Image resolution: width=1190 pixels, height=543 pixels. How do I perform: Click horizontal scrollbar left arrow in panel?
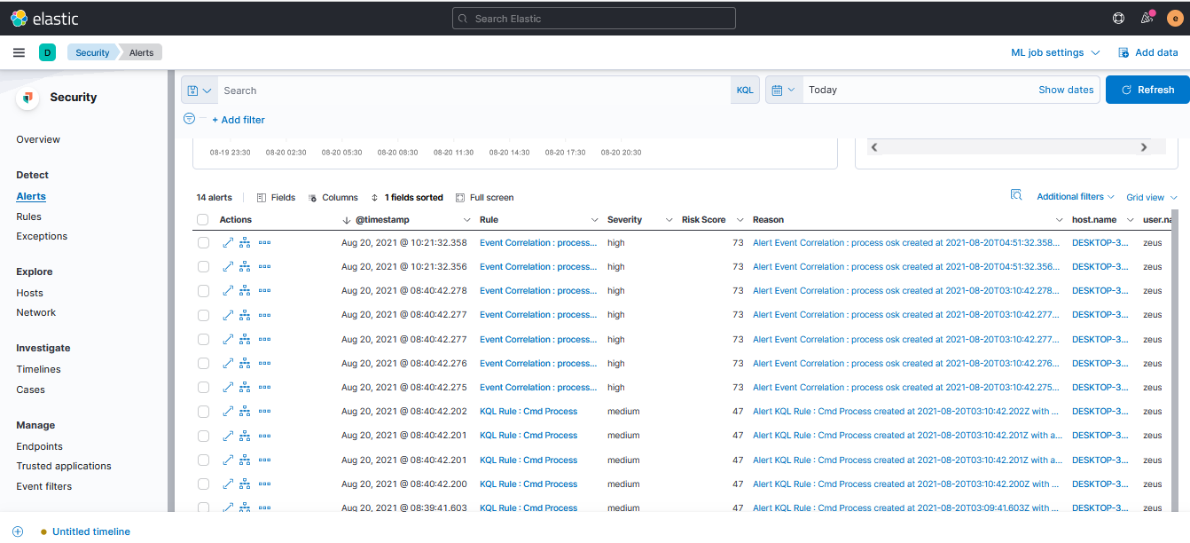pos(874,147)
